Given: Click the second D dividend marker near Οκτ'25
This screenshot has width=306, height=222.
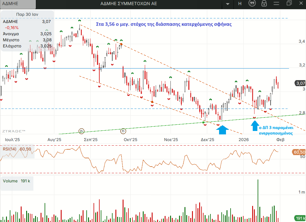Looking at the screenshot, I should [x=123, y=131].
